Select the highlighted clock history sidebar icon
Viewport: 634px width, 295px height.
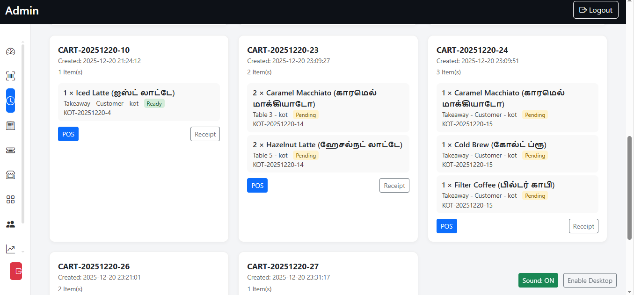pos(10,101)
